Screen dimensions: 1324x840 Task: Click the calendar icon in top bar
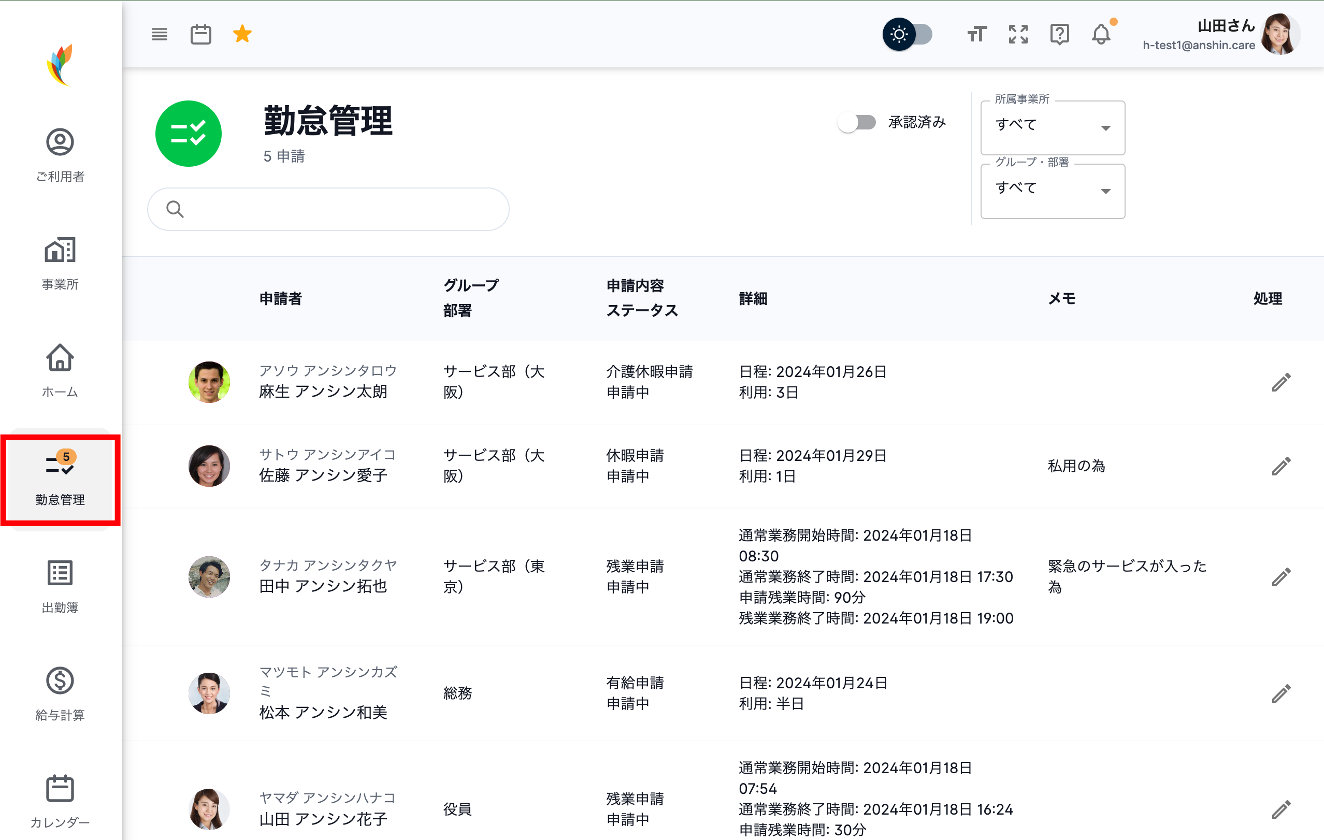[200, 34]
